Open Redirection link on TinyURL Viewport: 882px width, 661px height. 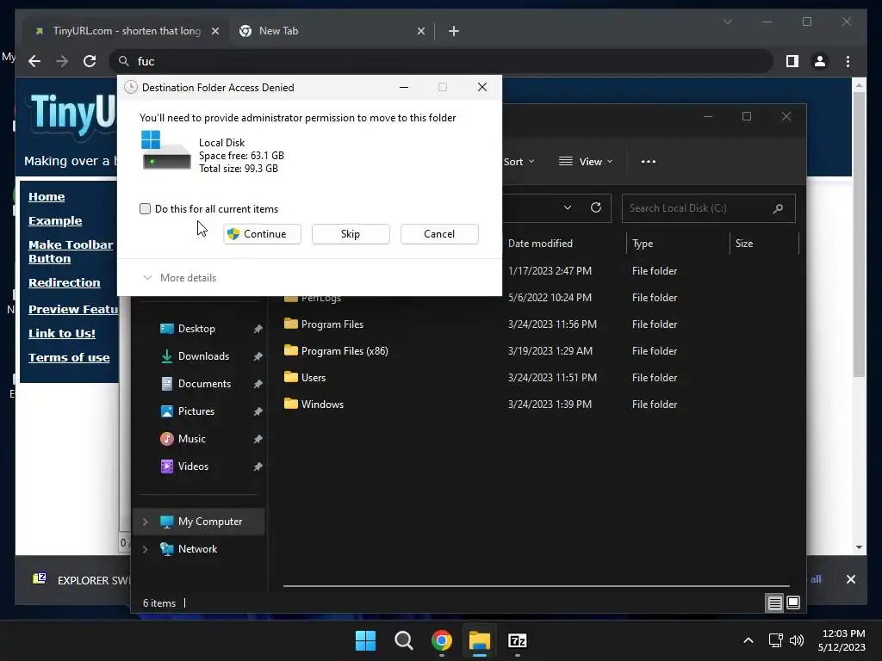pyautogui.click(x=64, y=282)
